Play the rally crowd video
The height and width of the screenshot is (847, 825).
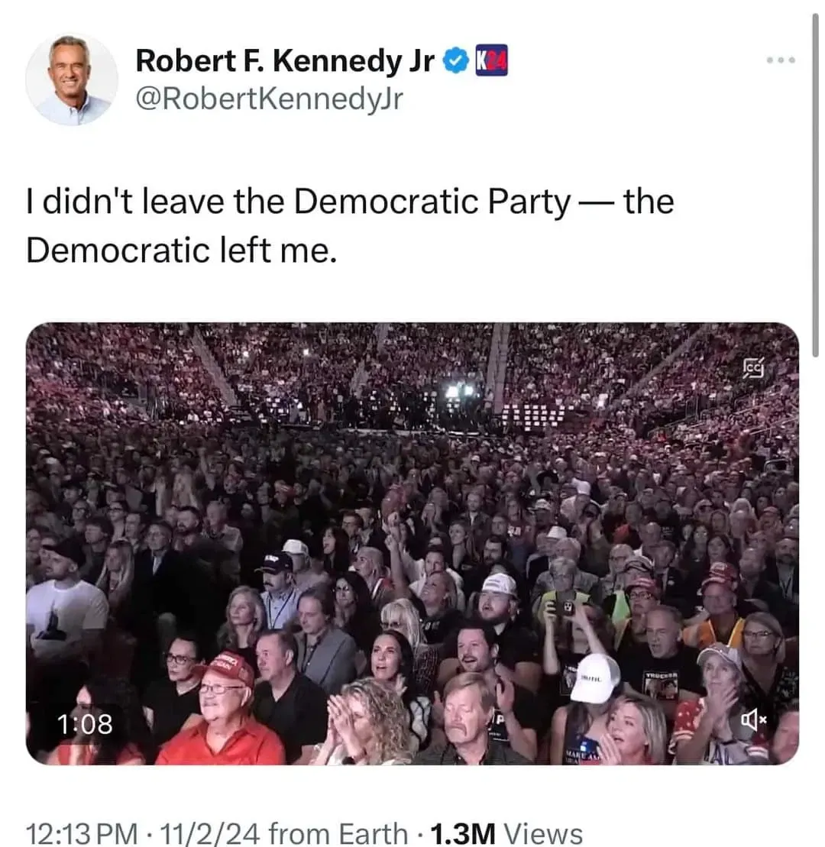(412, 544)
